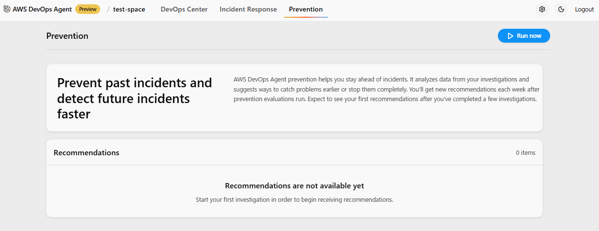Toggle dark mode with the moon icon
The height and width of the screenshot is (231, 599).
point(561,9)
